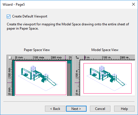
Task: Click the Create Default Viewport label text
Action: point(30,16)
